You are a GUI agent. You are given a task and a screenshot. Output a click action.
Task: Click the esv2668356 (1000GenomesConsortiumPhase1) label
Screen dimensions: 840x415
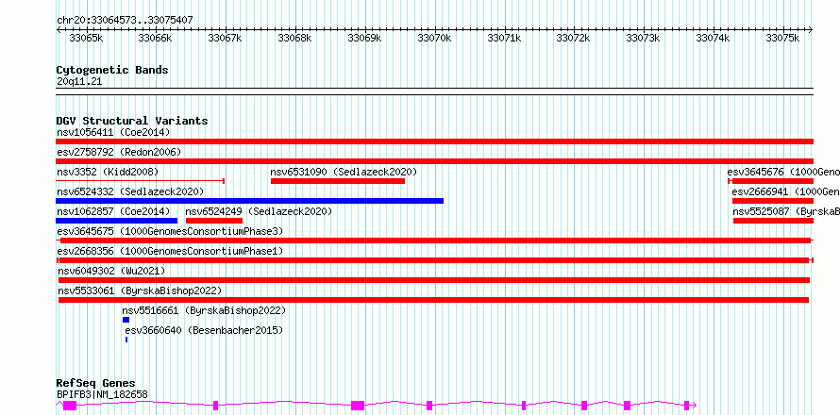pyautogui.click(x=170, y=251)
